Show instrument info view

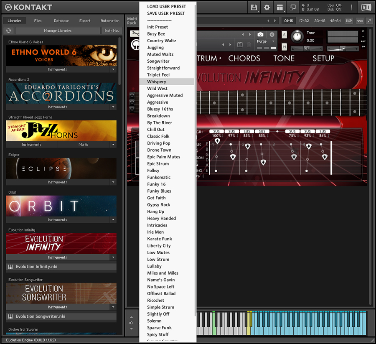tap(272, 34)
